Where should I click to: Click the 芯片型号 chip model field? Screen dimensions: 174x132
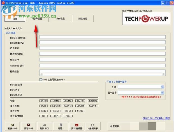coord(103,48)
